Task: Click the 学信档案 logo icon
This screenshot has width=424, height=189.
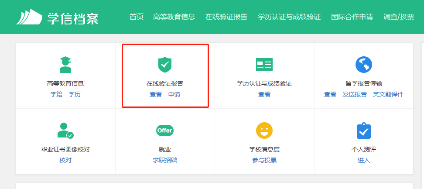Action: (x=30, y=17)
